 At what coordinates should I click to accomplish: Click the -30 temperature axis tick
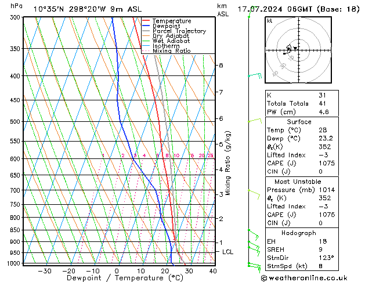(45, 271)
